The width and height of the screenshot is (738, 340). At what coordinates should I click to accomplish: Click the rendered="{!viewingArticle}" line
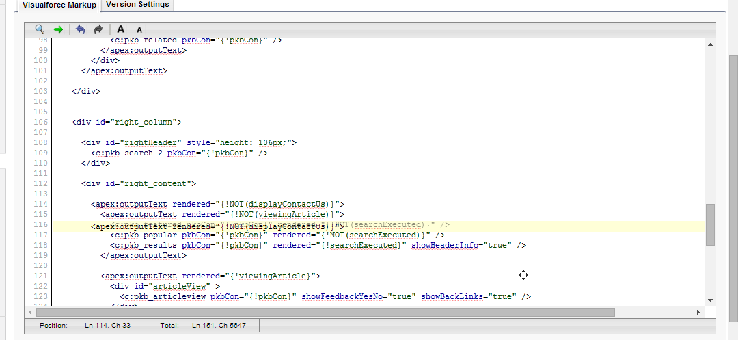click(210, 276)
